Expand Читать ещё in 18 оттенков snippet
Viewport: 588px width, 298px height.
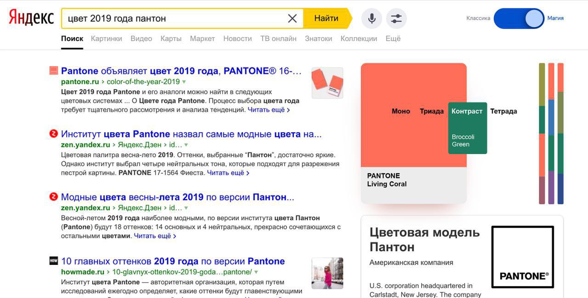(x=155, y=236)
